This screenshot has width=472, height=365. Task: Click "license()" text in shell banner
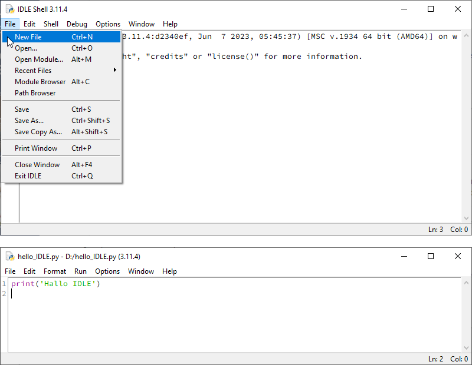coord(233,57)
